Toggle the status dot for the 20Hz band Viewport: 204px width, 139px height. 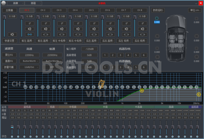[x=12, y=137]
